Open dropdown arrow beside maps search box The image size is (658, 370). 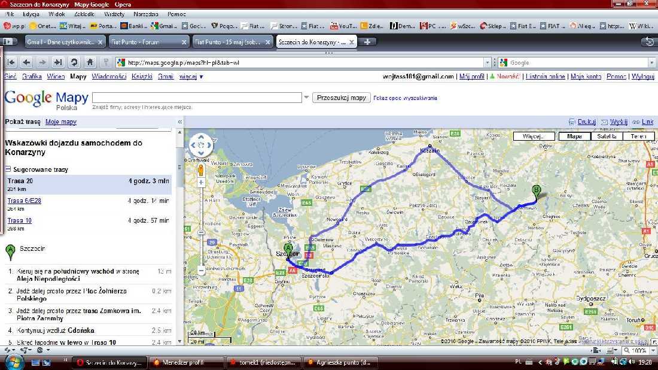coord(306,98)
